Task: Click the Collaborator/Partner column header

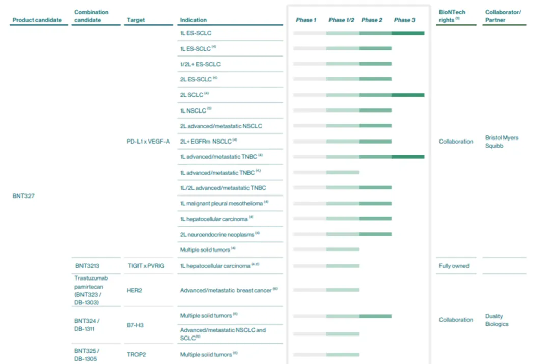Action: pos(504,16)
